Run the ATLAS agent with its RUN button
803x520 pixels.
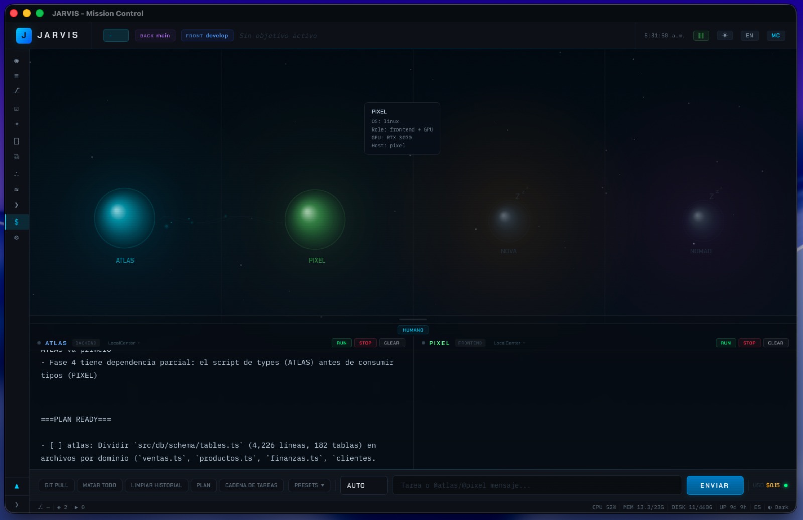point(342,343)
